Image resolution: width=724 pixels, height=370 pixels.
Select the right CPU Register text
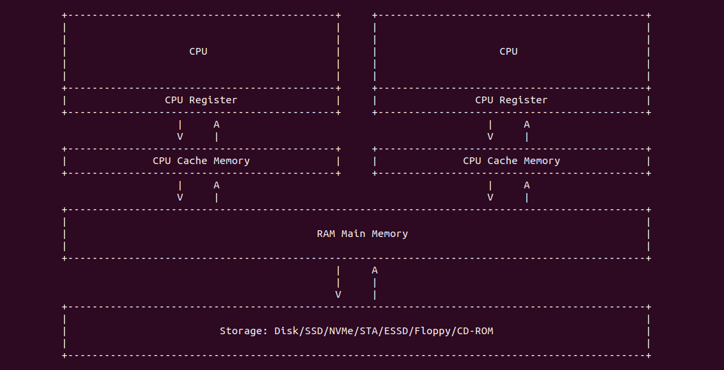(511, 100)
